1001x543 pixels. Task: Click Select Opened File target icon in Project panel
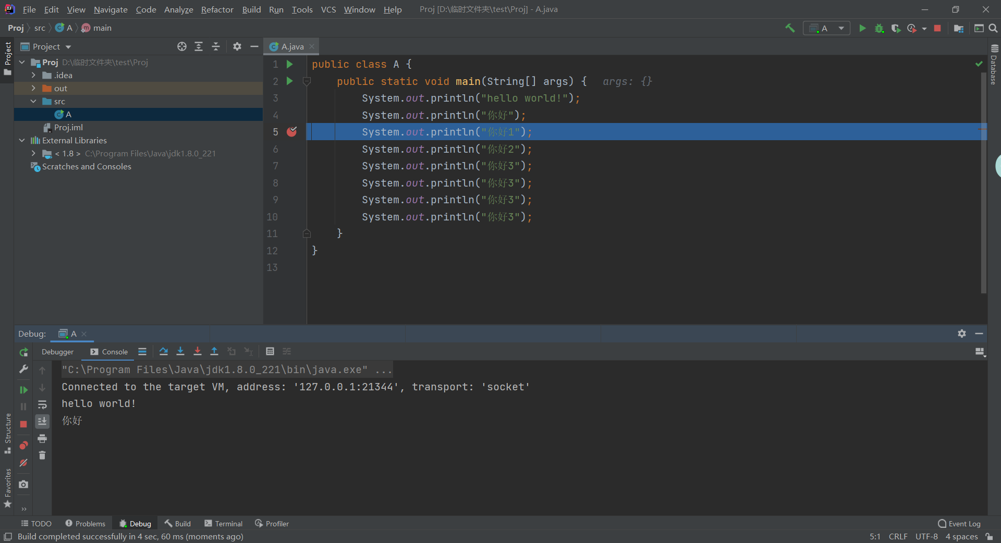point(182,46)
